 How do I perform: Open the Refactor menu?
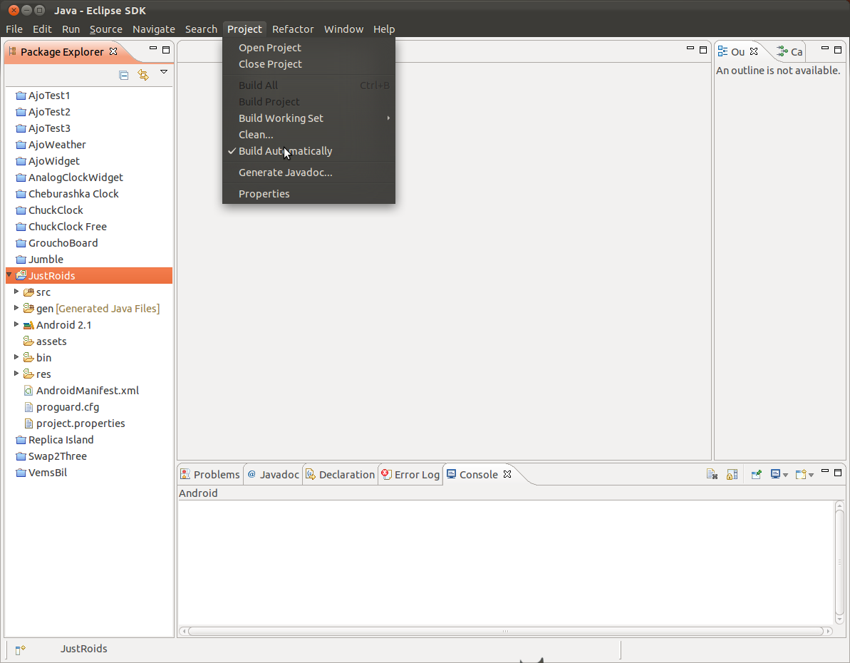(293, 29)
